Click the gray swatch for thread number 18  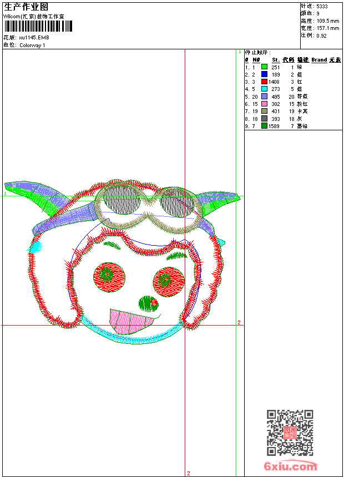click(x=264, y=119)
